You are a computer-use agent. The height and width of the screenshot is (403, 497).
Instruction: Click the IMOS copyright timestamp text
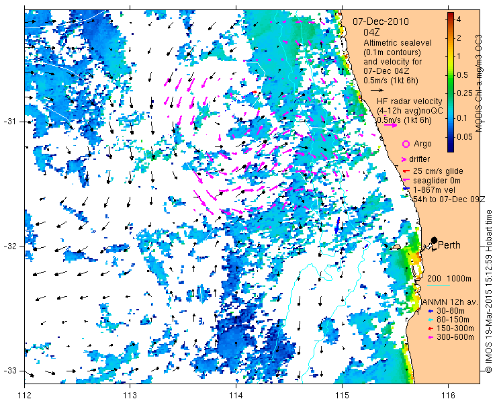click(488, 292)
